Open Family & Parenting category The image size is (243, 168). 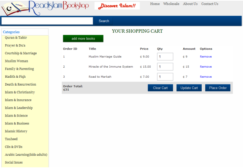click(x=19, y=69)
